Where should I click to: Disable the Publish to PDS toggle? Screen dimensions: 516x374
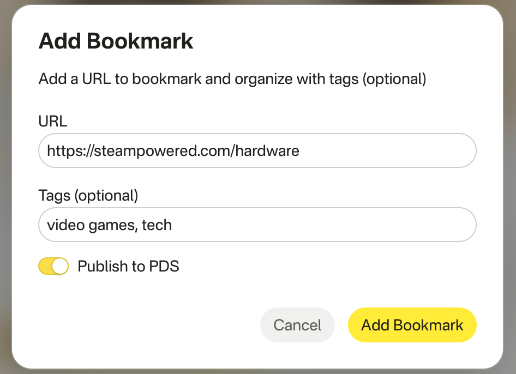pos(53,266)
